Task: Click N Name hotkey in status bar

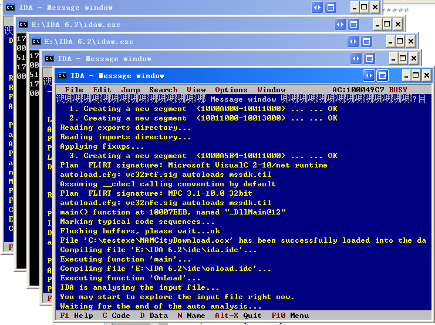Action: 191,316
